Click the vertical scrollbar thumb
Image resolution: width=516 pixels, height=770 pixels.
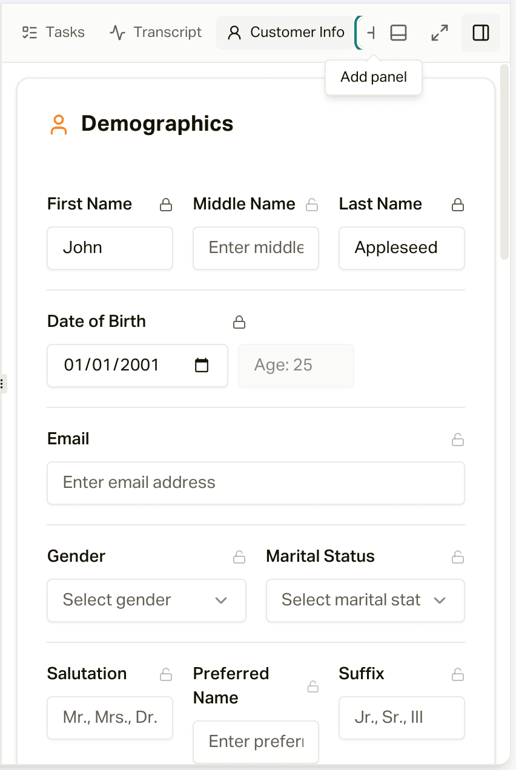(x=504, y=162)
